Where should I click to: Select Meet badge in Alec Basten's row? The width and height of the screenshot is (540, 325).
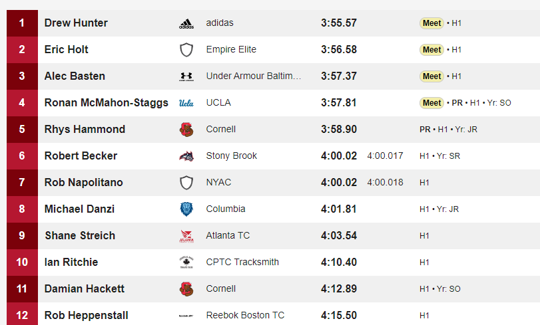(x=431, y=76)
